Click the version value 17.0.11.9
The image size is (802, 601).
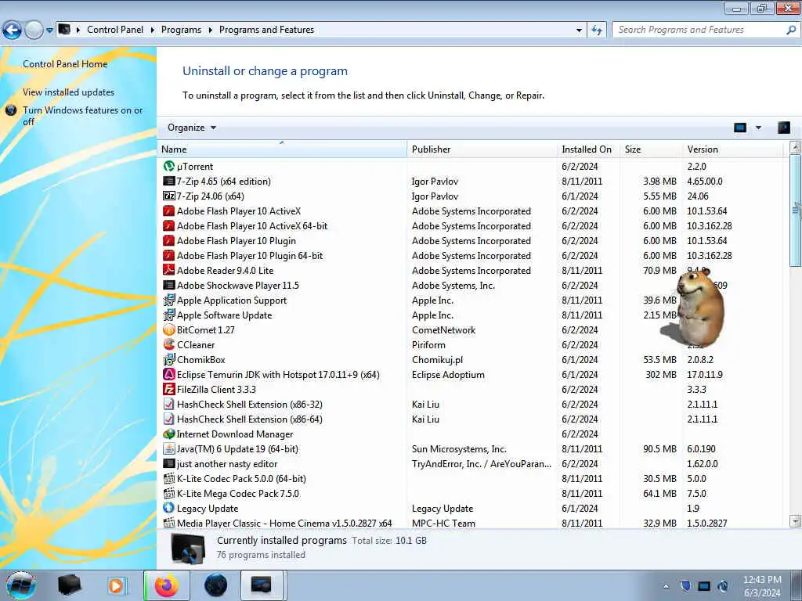(x=705, y=375)
